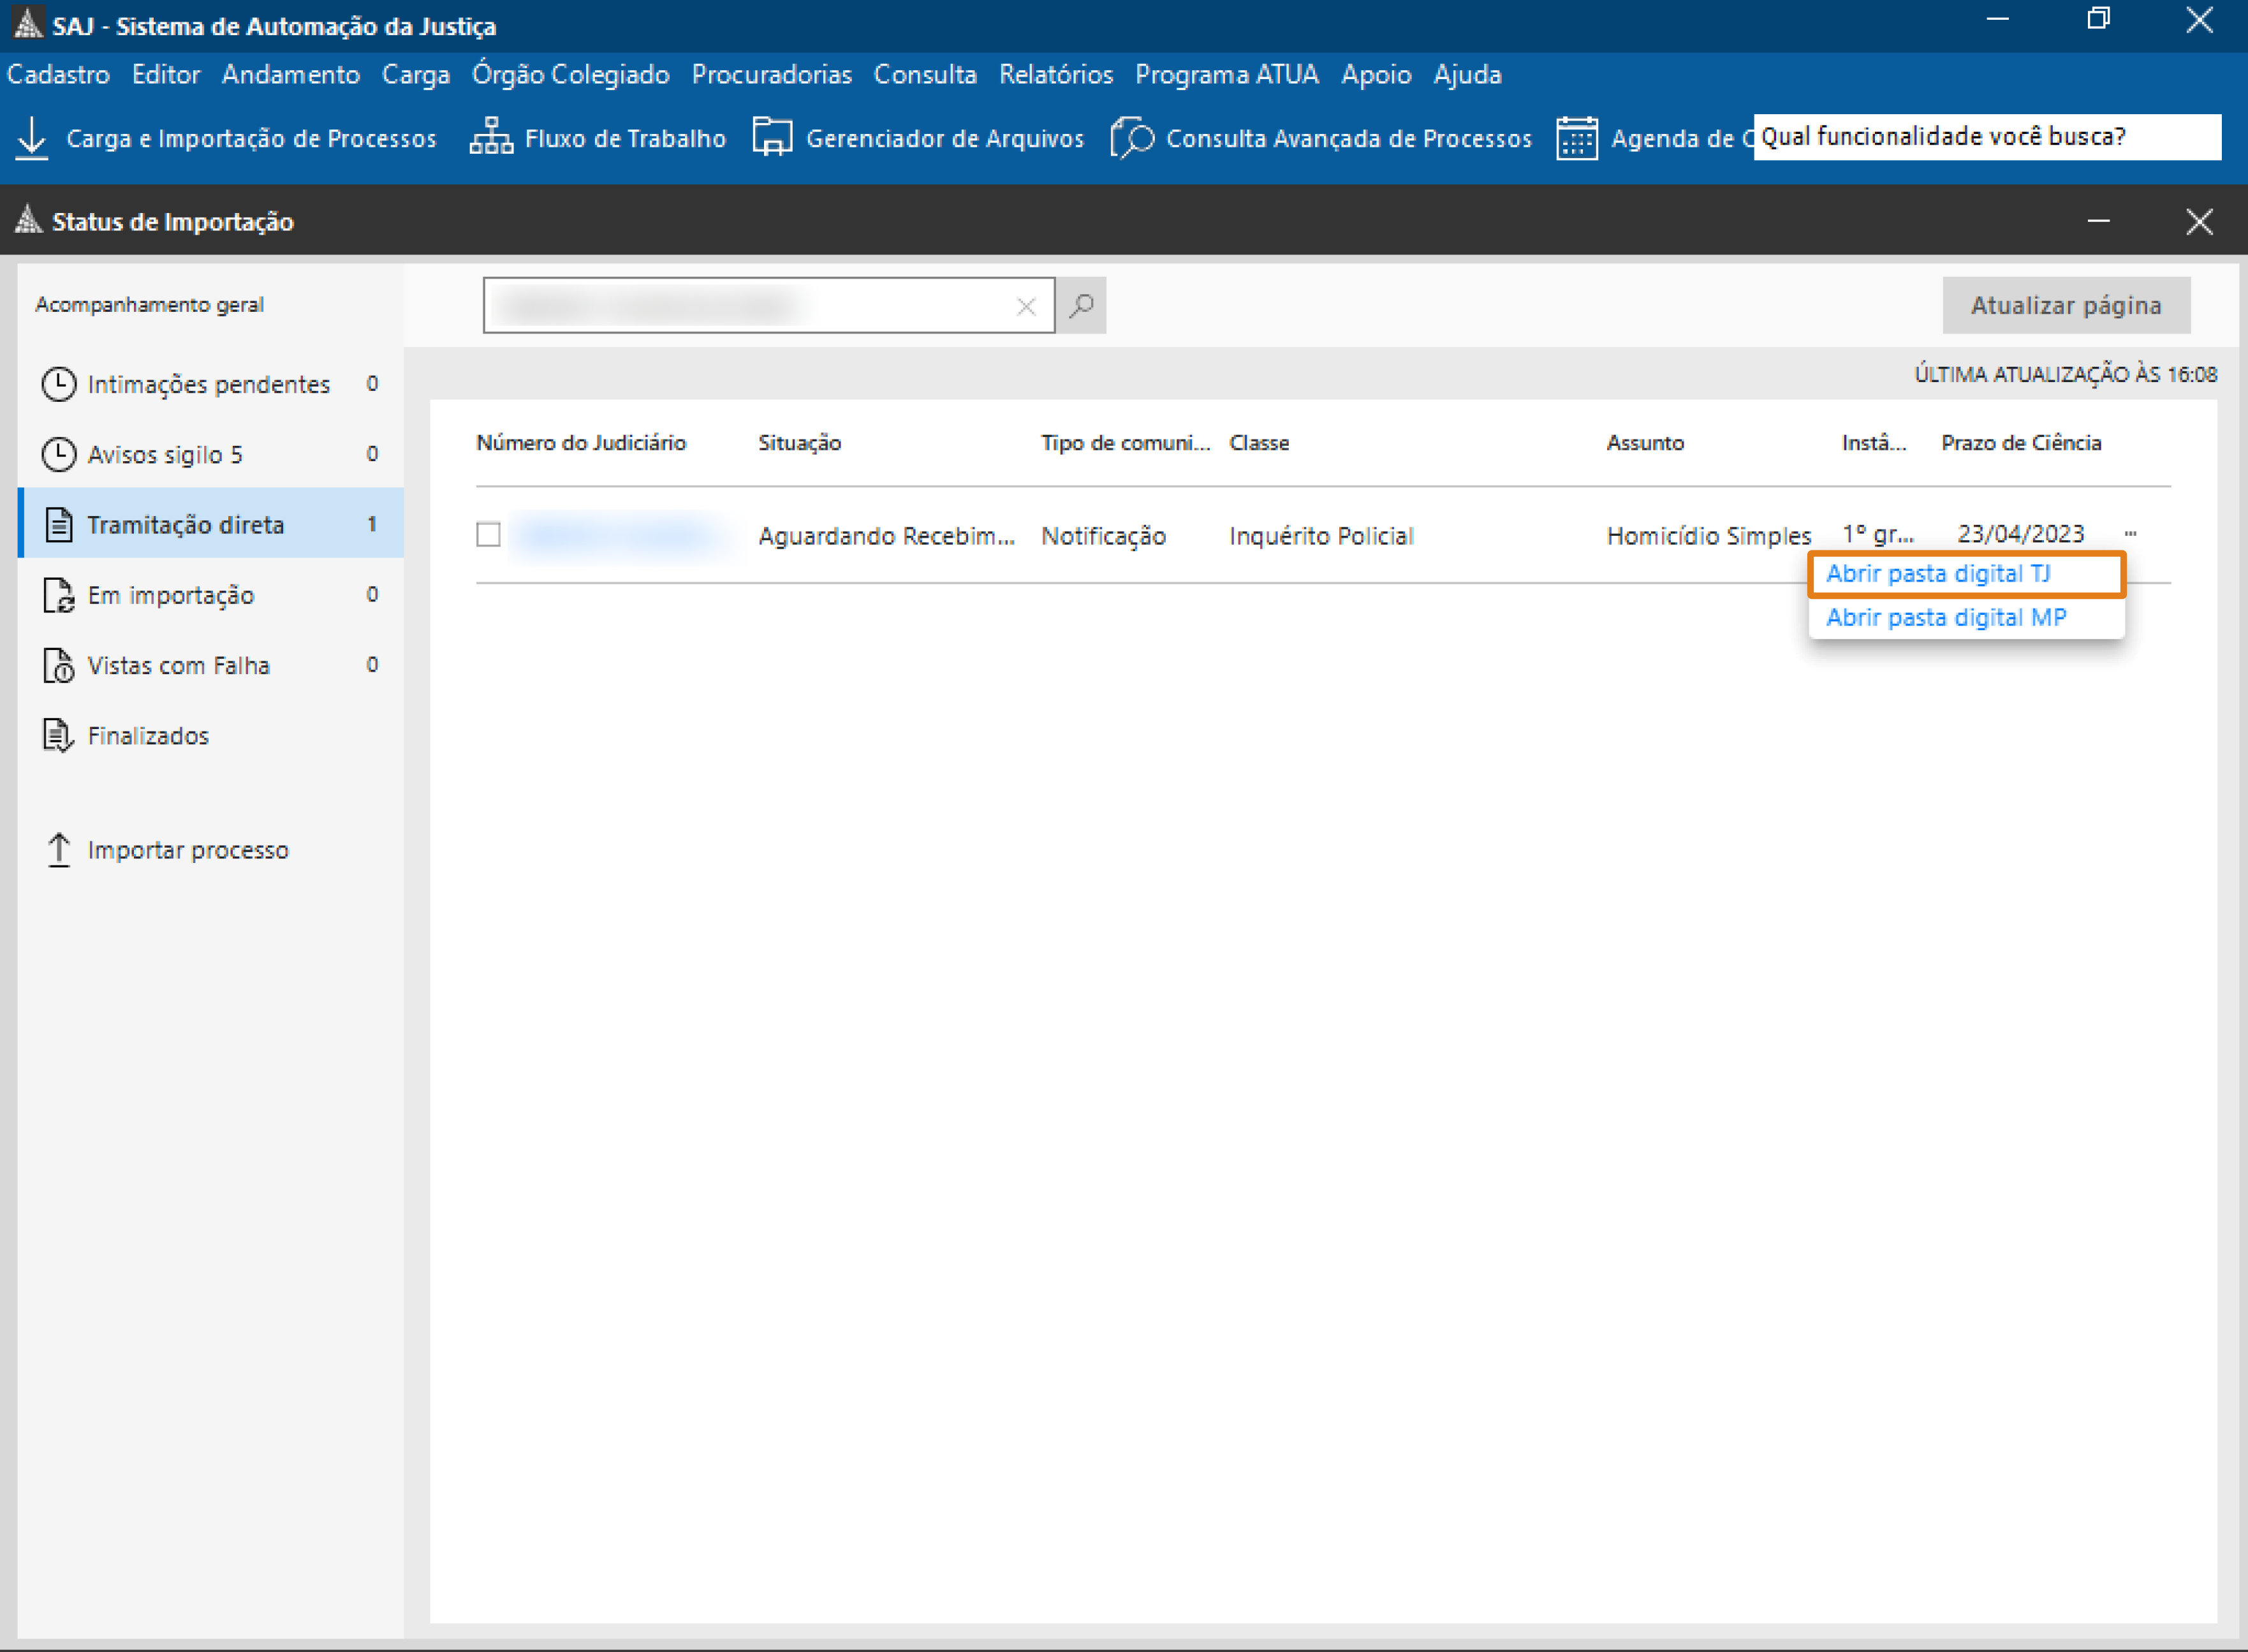Clear the search field with X
This screenshot has height=1652, width=2248.
[1025, 306]
